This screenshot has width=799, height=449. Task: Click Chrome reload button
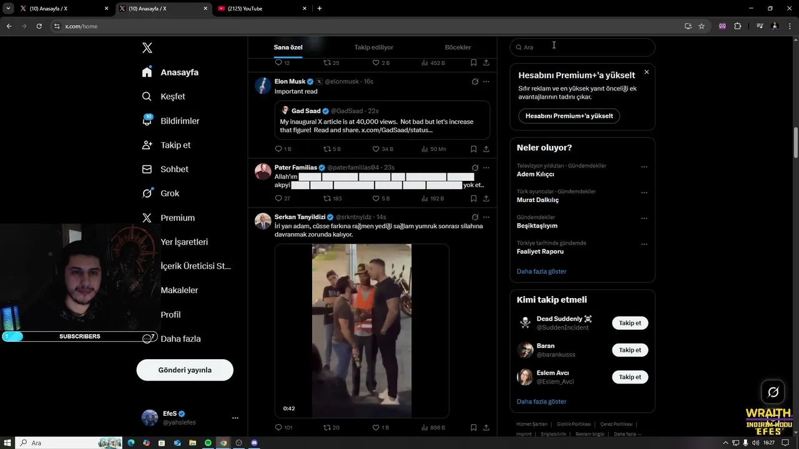(39, 26)
